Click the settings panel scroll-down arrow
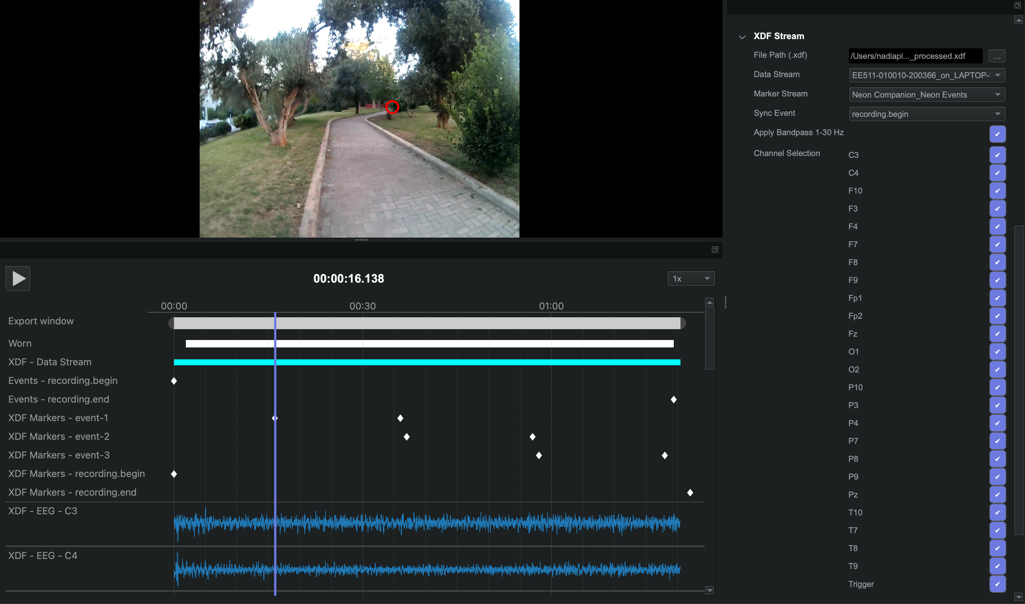The width and height of the screenshot is (1025, 604). (x=1019, y=597)
